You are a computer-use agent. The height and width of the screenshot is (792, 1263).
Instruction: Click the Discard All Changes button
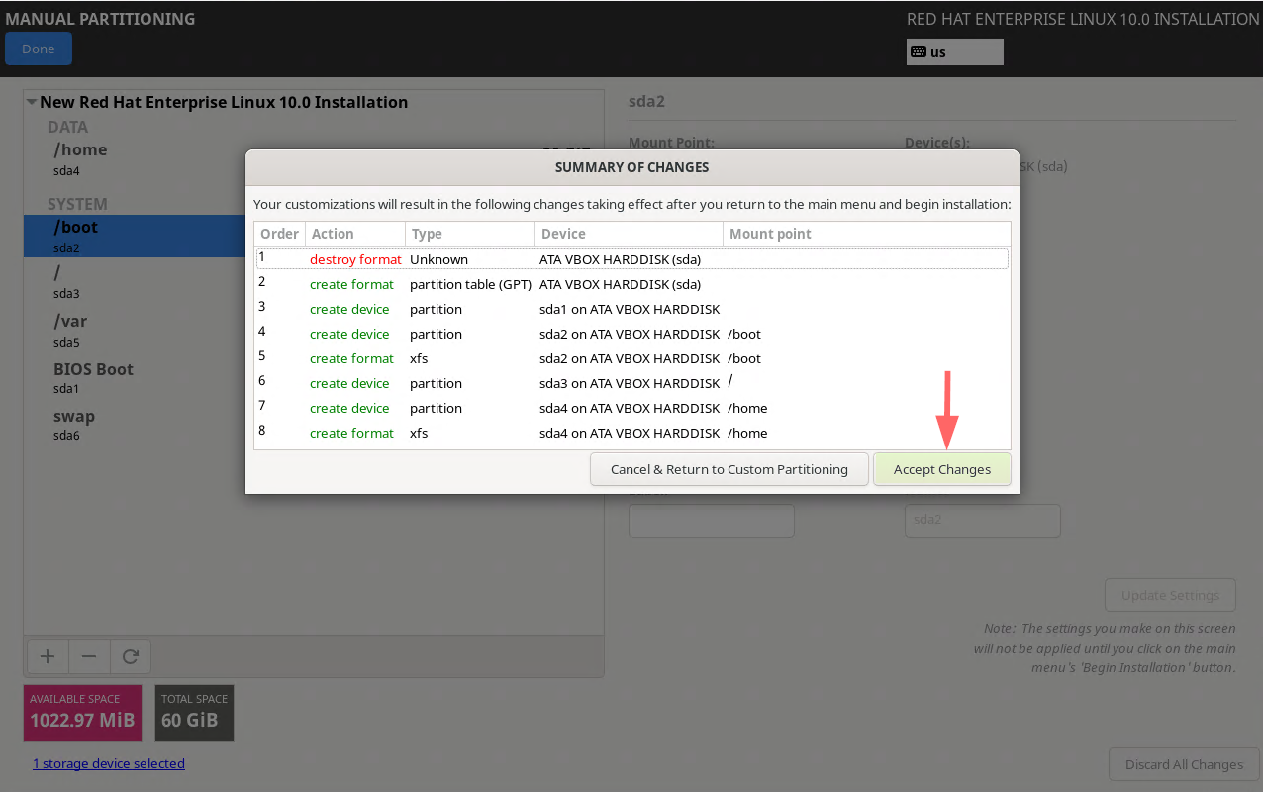[x=1184, y=764]
